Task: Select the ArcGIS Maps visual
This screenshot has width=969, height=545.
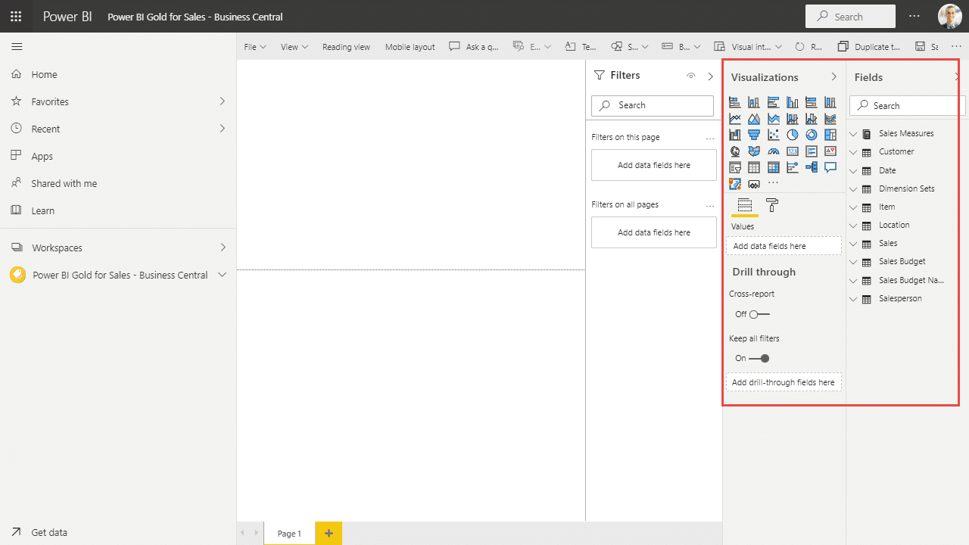Action: (x=735, y=184)
